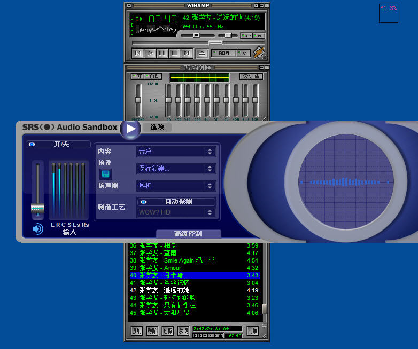Click the scrolling title '42. 张学友 - 遥远的她'
This screenshot has width=418, height=349.
click(x=221, y=18)
